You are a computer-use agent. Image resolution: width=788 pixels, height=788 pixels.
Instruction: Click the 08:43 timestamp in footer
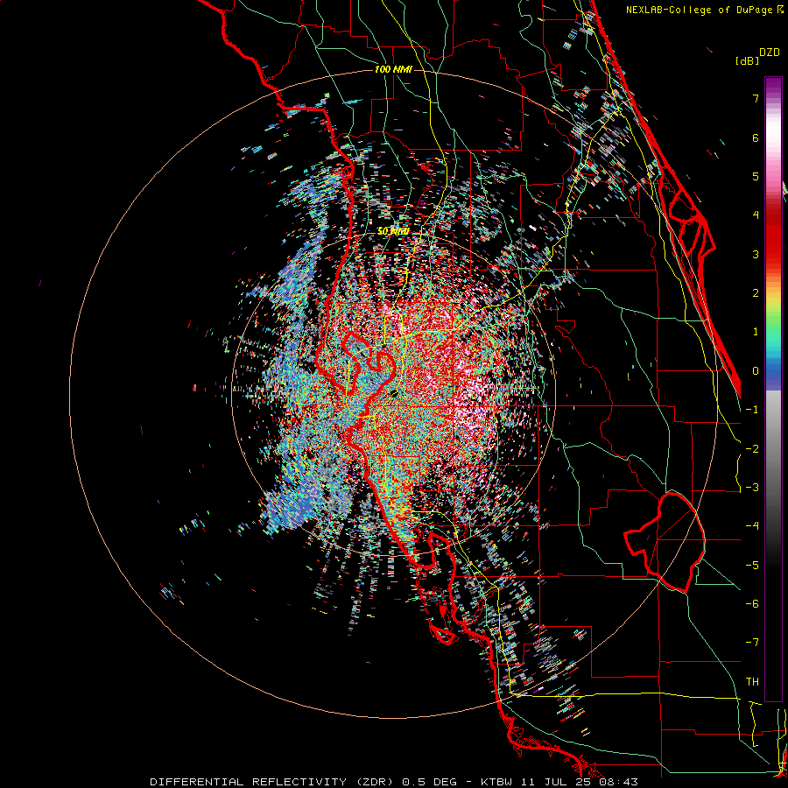click(x=619, y=782)
